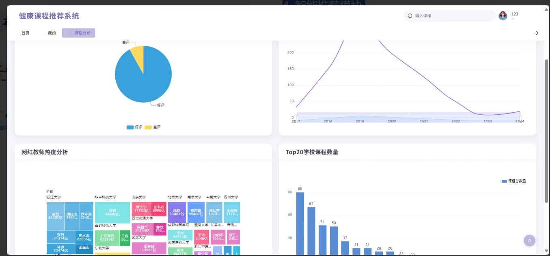Focus the 输入课程 search field
This screenshot has width=550, height=256.
(449, 16)
